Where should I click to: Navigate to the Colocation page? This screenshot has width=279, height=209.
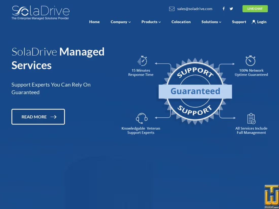(181, 22)
